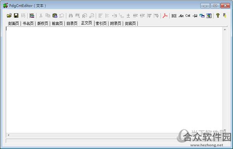
Task: Click the second outdent arrow icon
Action: click(143, 16)
